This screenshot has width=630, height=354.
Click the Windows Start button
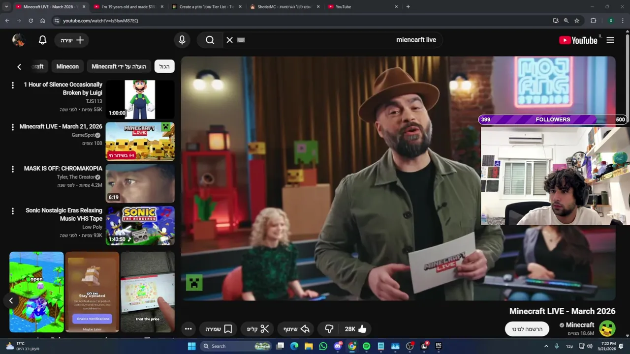pos(191,346)
